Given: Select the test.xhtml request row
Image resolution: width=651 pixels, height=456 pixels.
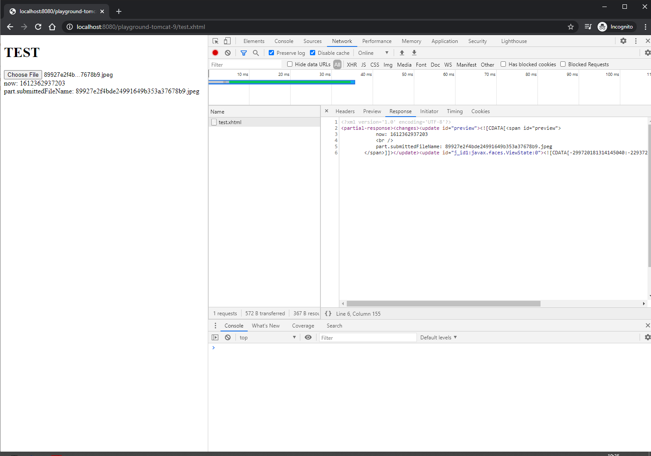Looking at the screenshot, I should tap(230, 122).
